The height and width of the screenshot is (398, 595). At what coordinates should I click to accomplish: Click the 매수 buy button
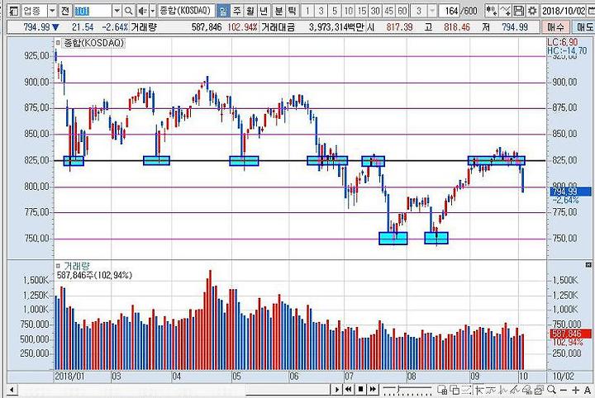555,27
